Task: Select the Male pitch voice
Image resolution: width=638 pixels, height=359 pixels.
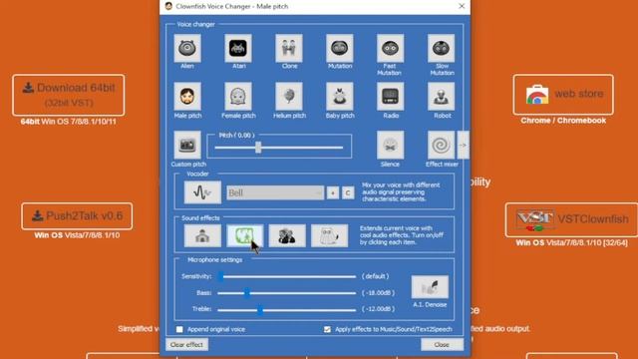Action: 187,97
